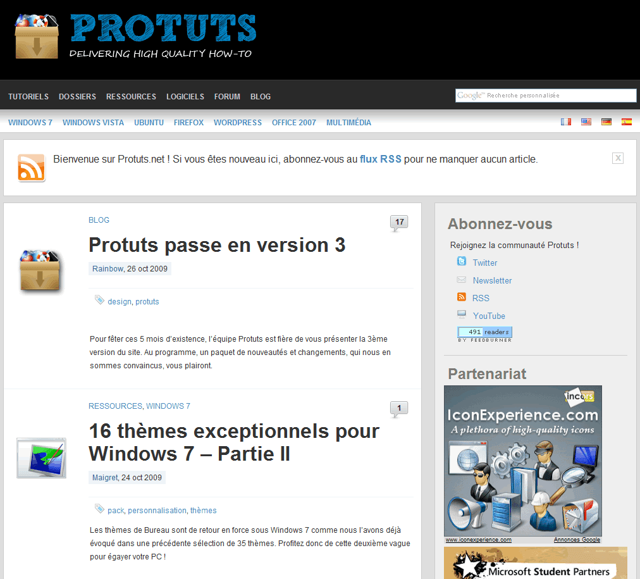Click the Windows 7 themes post thumbnail
This screenshot has height=579, width=640.
(x=41, y=458)
